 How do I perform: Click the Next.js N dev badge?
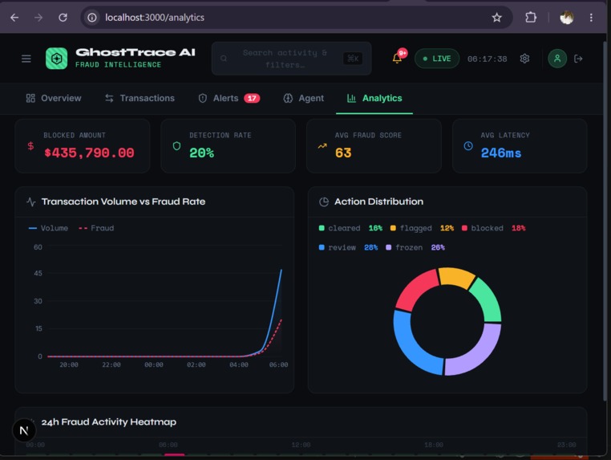[24, 430]
